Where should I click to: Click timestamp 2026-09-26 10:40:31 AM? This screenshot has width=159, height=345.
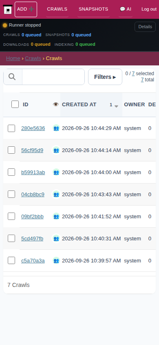point(91,238)
